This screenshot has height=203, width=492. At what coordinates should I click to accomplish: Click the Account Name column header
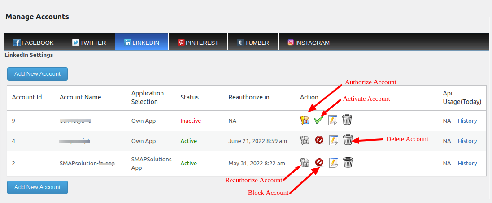tap(80, 97)
